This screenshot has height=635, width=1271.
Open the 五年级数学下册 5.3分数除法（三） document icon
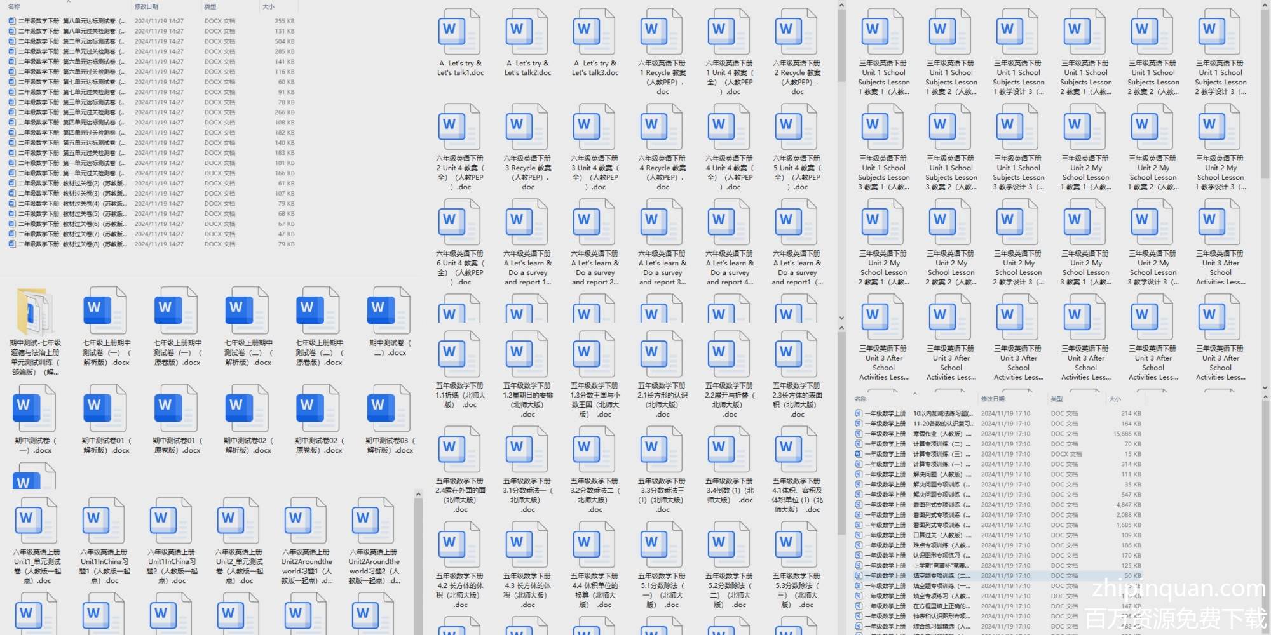coord(796,545)
